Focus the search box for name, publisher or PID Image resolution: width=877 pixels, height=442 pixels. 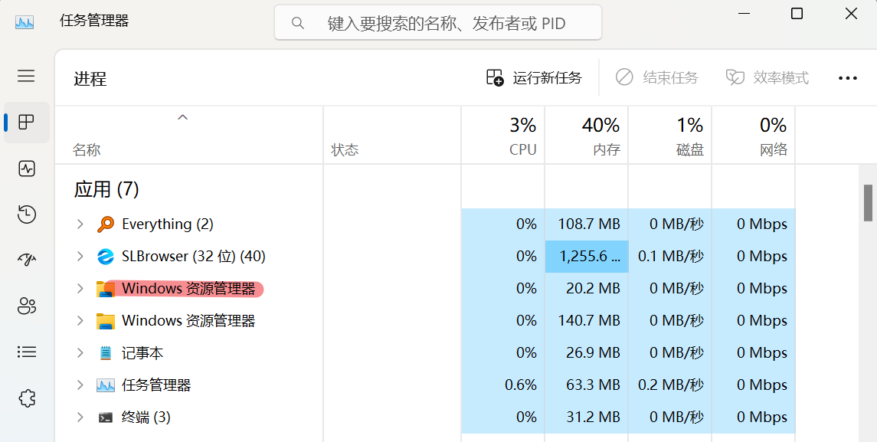coord(438,23)
